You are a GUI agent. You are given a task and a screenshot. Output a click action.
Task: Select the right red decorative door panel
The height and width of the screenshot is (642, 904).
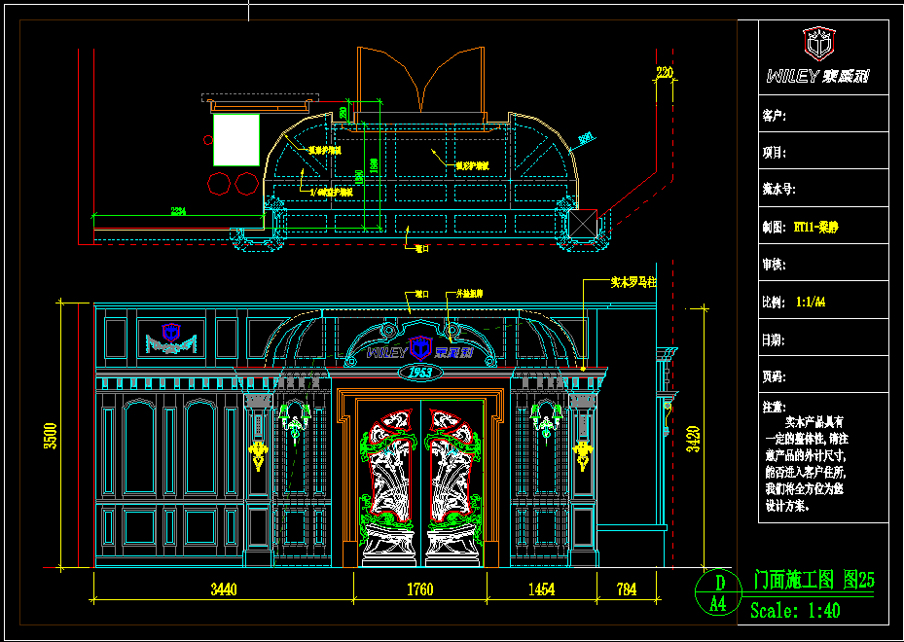click(449, 465)
